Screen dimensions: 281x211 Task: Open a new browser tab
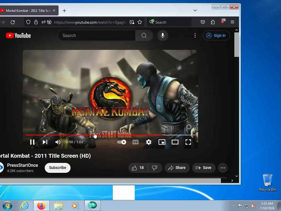click(x=64, y=11)
